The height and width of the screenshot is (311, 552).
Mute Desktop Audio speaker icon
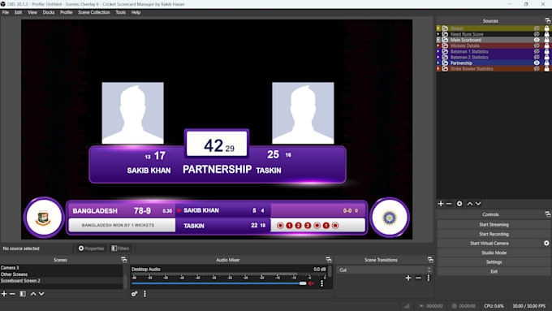[311, 283]
